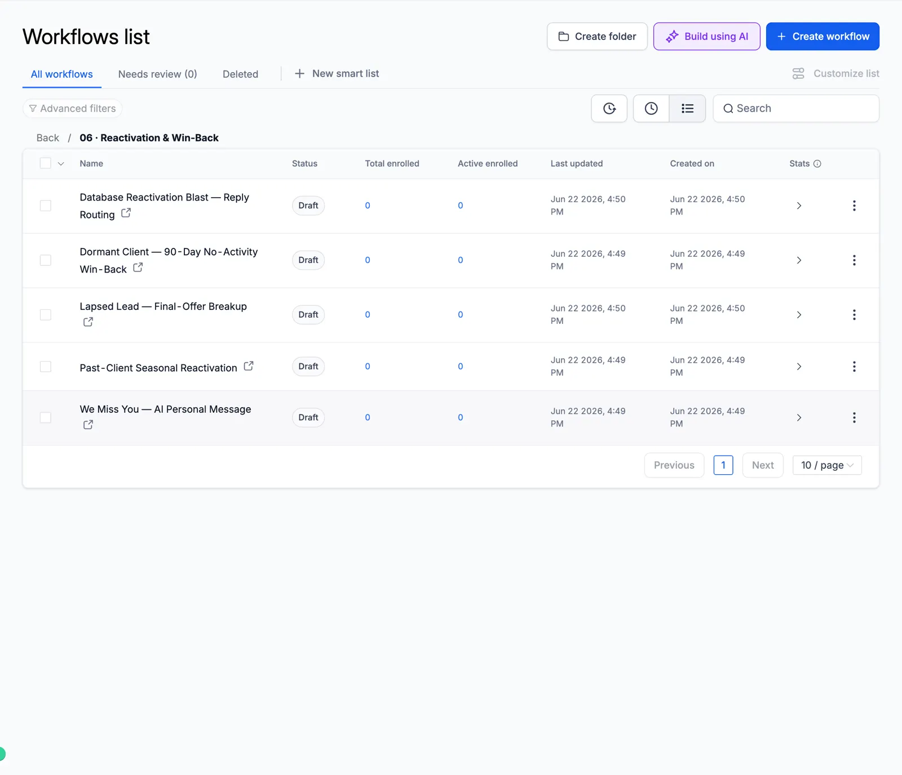Open three-dot menu for Dormant Client row
This screenshot has height=775, width=902.
click(854, 260)
